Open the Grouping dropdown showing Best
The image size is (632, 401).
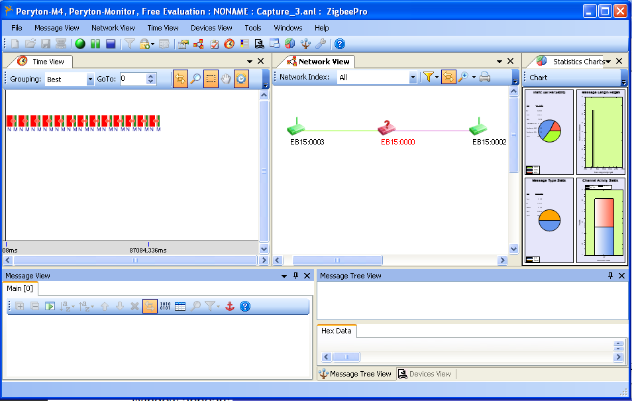(89, 79)
